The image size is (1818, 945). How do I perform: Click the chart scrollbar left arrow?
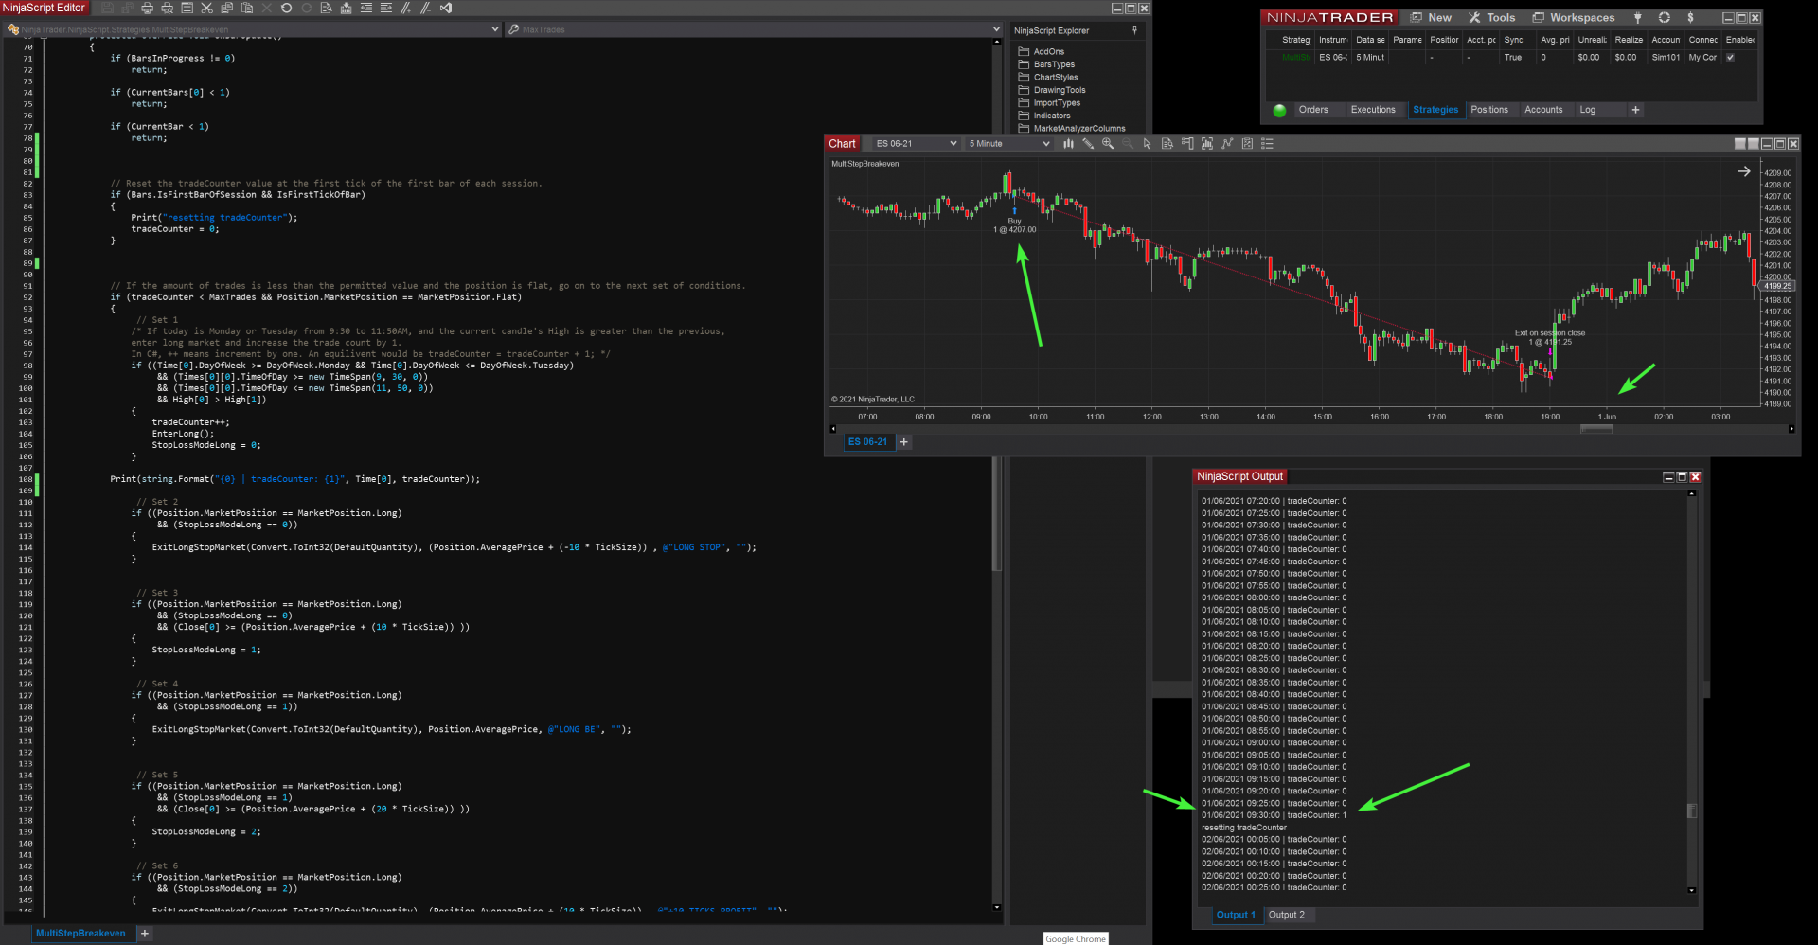(x=833, y=429)
